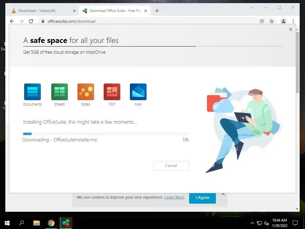305x229 pixels.
Task: Click the 'A safe space for all your files' heading
Action: coord(71,40)
